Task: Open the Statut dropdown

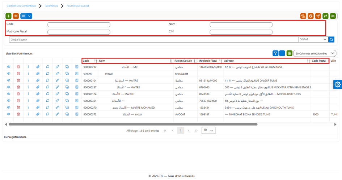Action: (x=313, y=39)
